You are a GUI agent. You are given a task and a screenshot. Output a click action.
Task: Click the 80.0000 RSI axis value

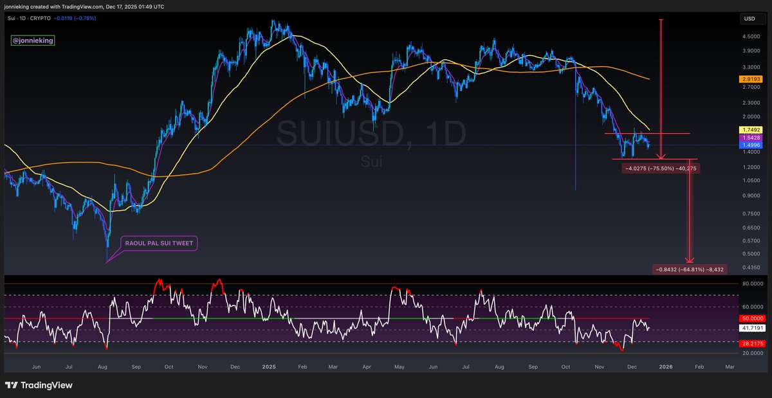(751, 284)
